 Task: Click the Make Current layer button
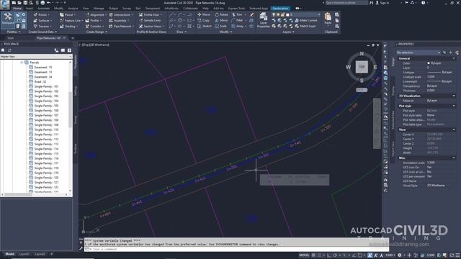coord(305,20)
